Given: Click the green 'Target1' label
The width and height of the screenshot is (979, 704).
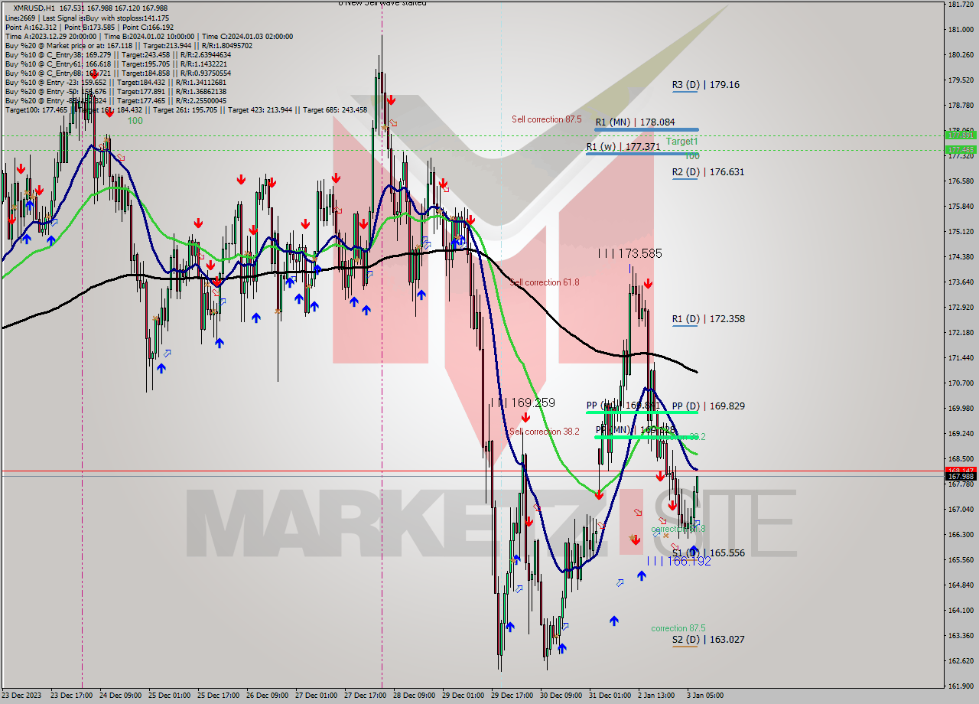Looking at the screenshot, I should [681, 142].
